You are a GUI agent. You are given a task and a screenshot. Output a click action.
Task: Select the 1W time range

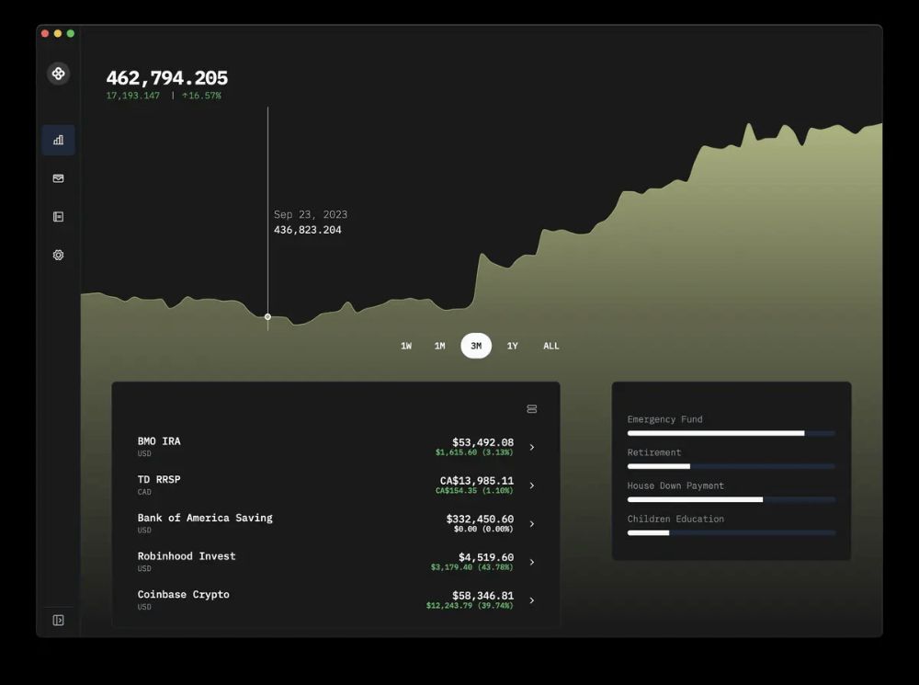[405, 346]
